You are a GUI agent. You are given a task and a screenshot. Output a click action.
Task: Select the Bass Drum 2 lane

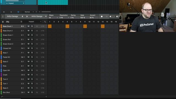(x=8, y=31)
